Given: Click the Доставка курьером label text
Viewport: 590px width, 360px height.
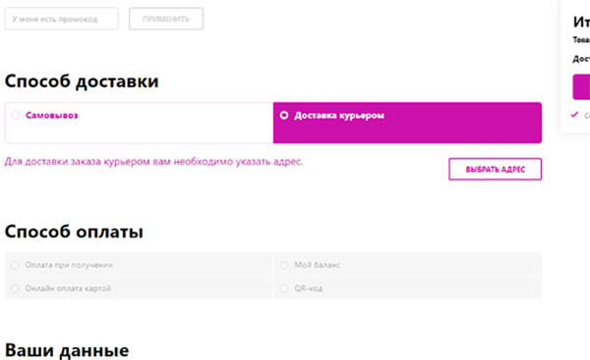Looking at the screenshot, I should tap(339, 115).
